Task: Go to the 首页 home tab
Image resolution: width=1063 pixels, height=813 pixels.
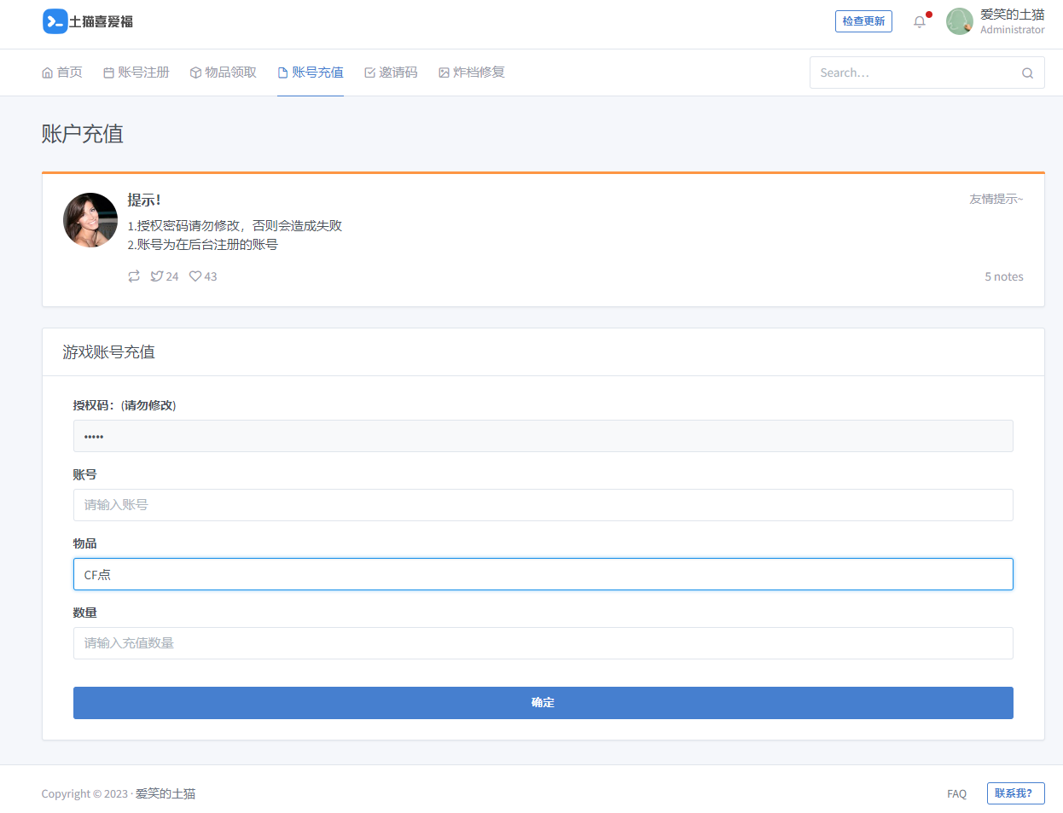Action: click(62, 73)
